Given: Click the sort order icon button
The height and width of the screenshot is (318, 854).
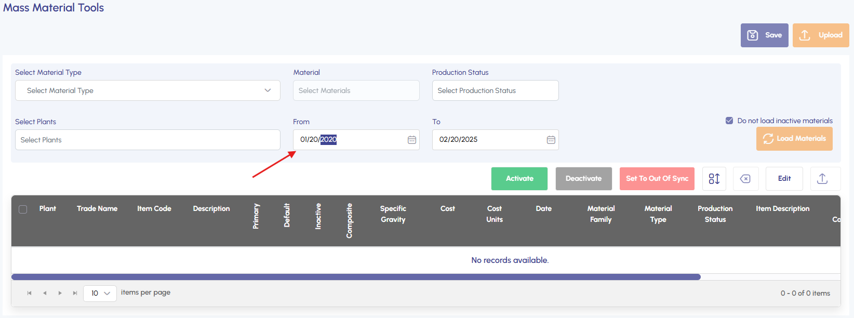Looking at the screenshot, I should [714, 179].
